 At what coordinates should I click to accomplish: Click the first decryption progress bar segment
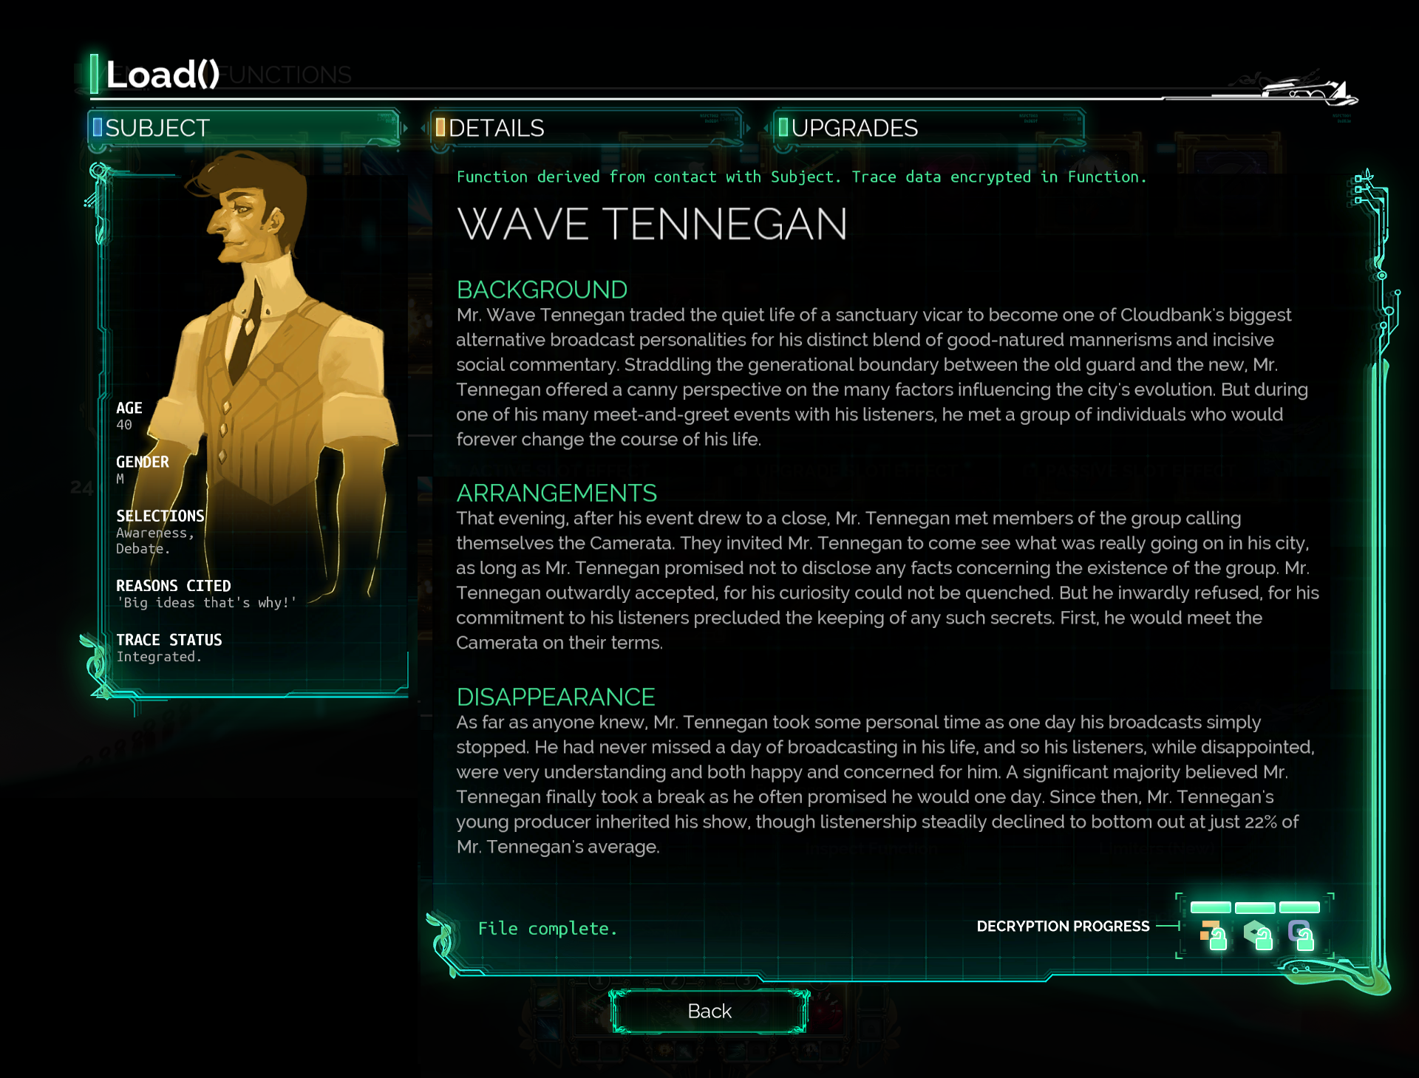[1211, 907]
